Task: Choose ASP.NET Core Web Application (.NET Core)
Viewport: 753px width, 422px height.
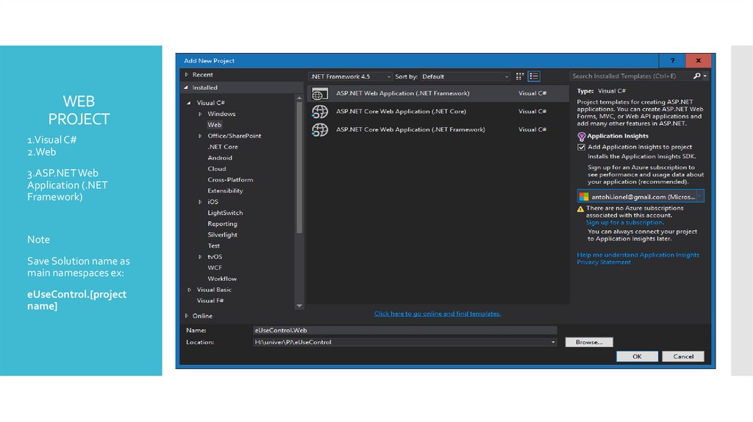Action: pos(438,111)
